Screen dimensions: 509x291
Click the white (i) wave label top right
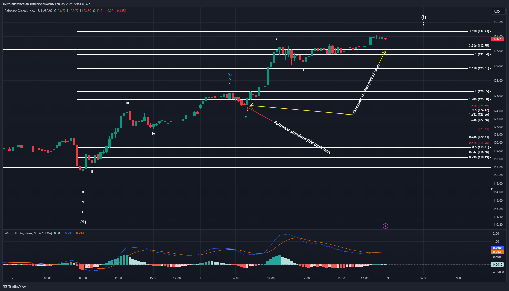(x=424, y=17)
